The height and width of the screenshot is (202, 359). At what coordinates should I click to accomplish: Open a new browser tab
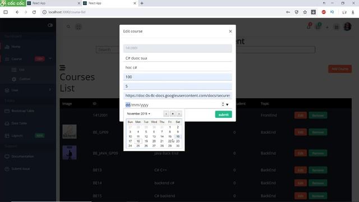tap(142, 3)
